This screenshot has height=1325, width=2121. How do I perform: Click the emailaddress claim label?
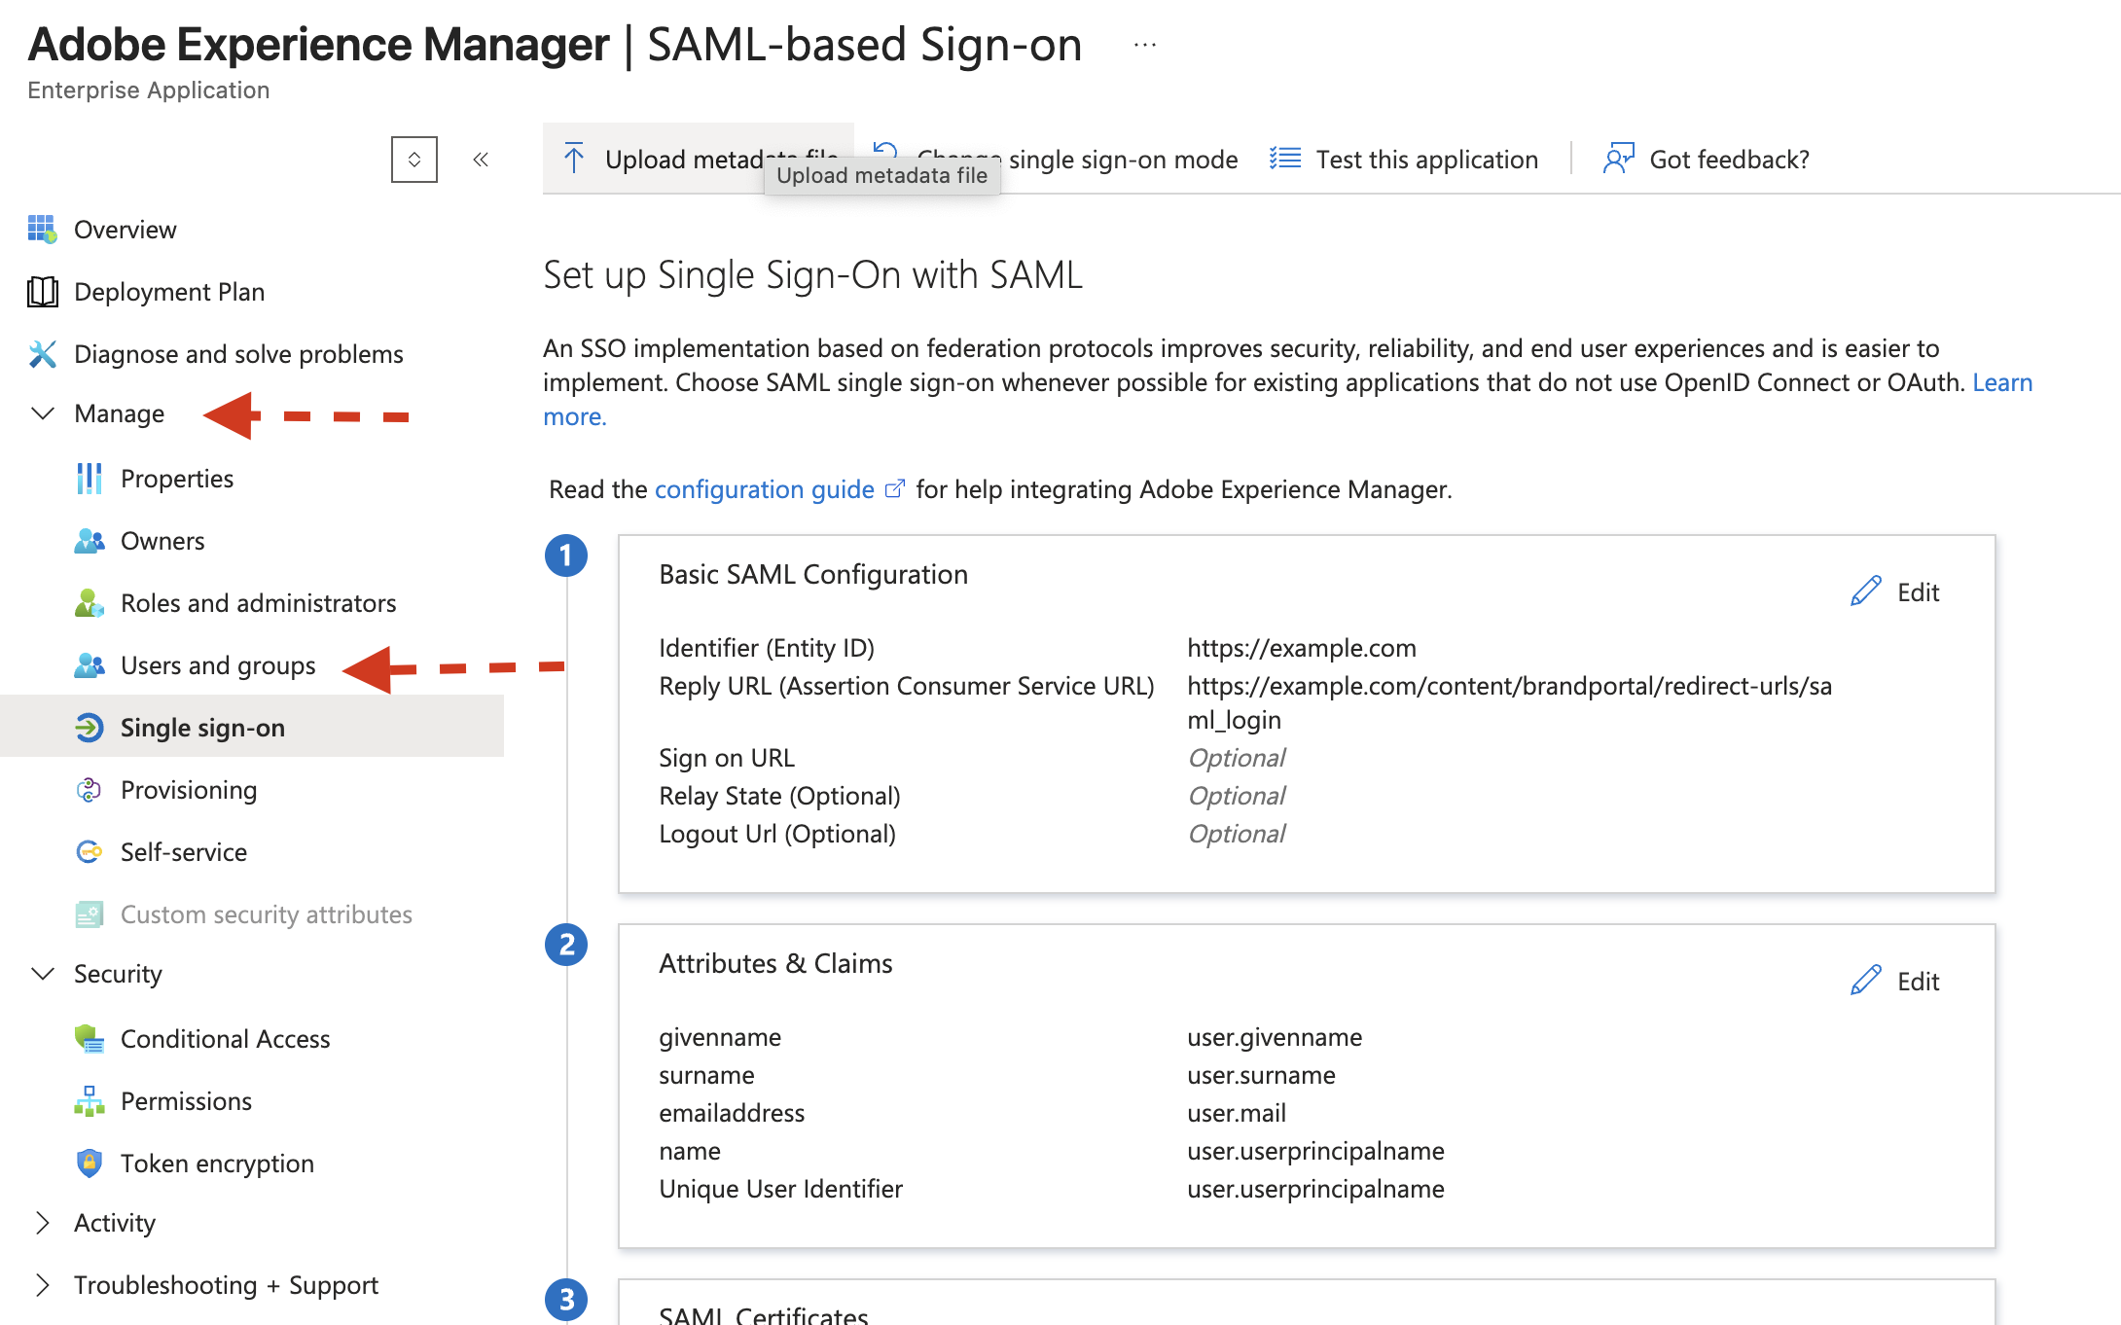[732, 1113]
